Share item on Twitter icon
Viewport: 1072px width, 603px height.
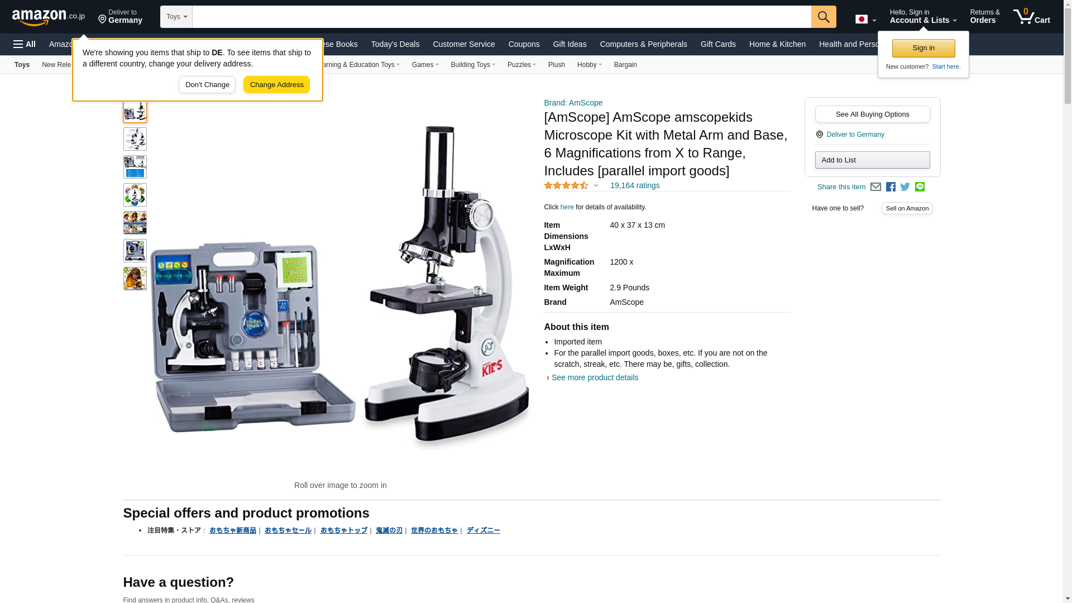(x=905, y=187)
